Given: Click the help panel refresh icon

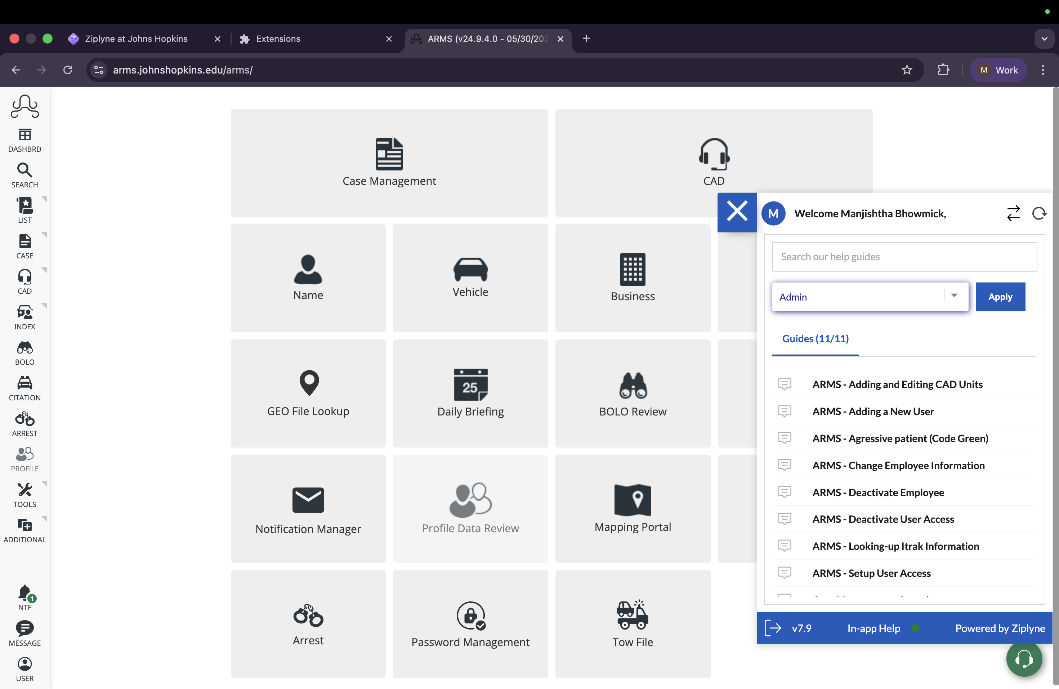Looking at the screenshot, I should 1039,214.
